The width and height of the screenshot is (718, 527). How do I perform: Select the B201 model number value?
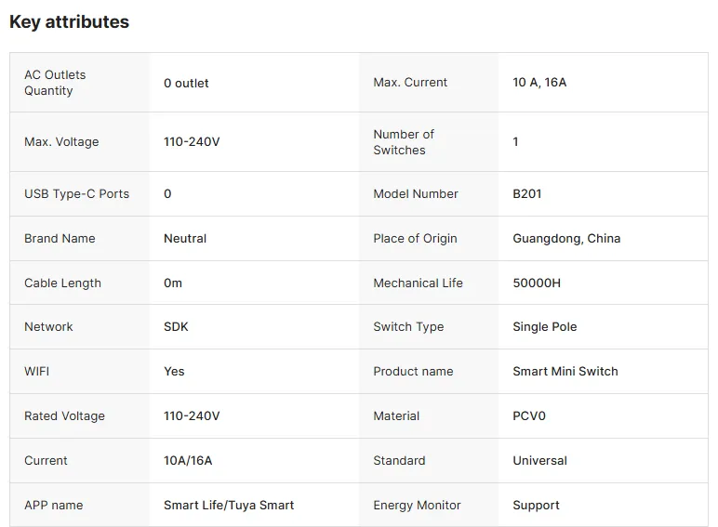click(x=527, y=194)
